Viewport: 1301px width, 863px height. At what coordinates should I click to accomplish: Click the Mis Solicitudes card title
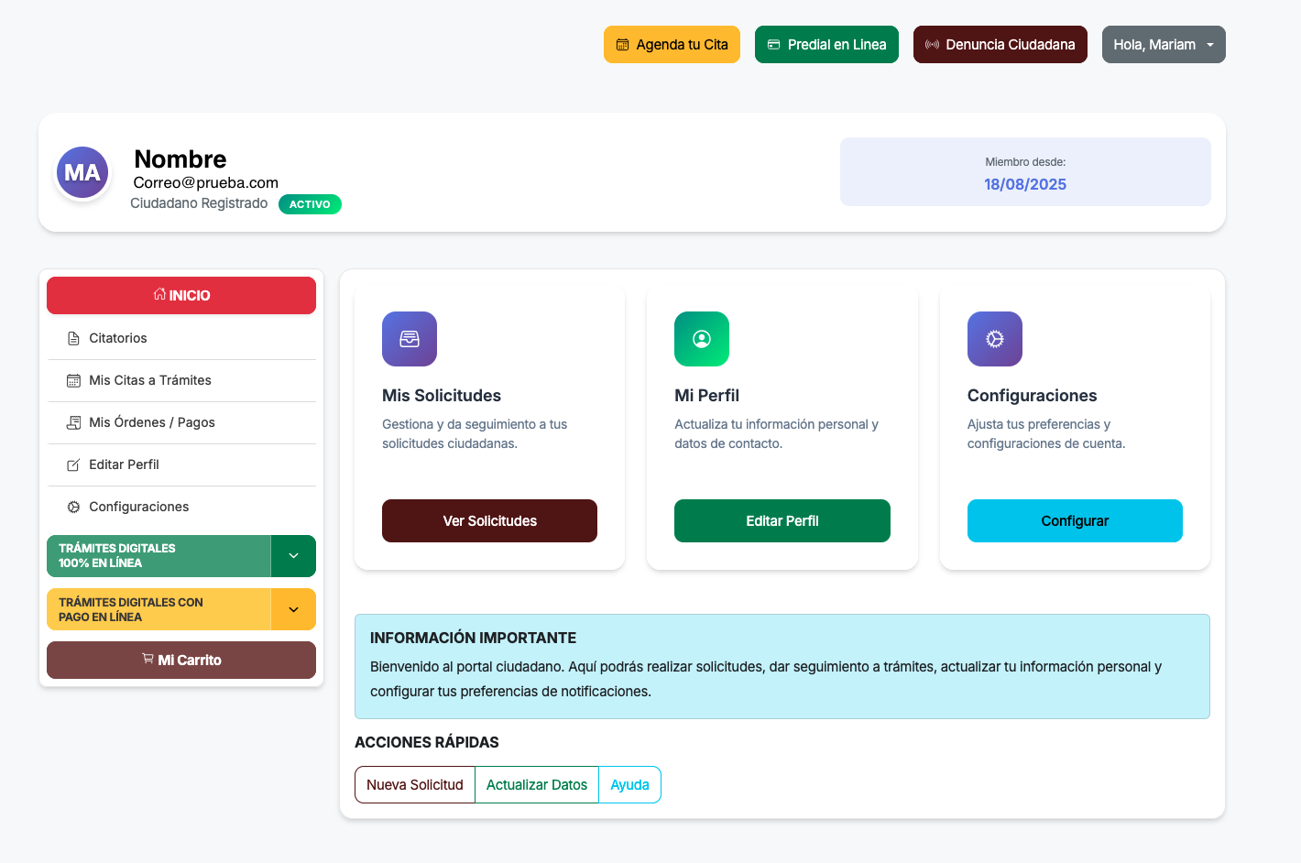click(x=442, y=396)
